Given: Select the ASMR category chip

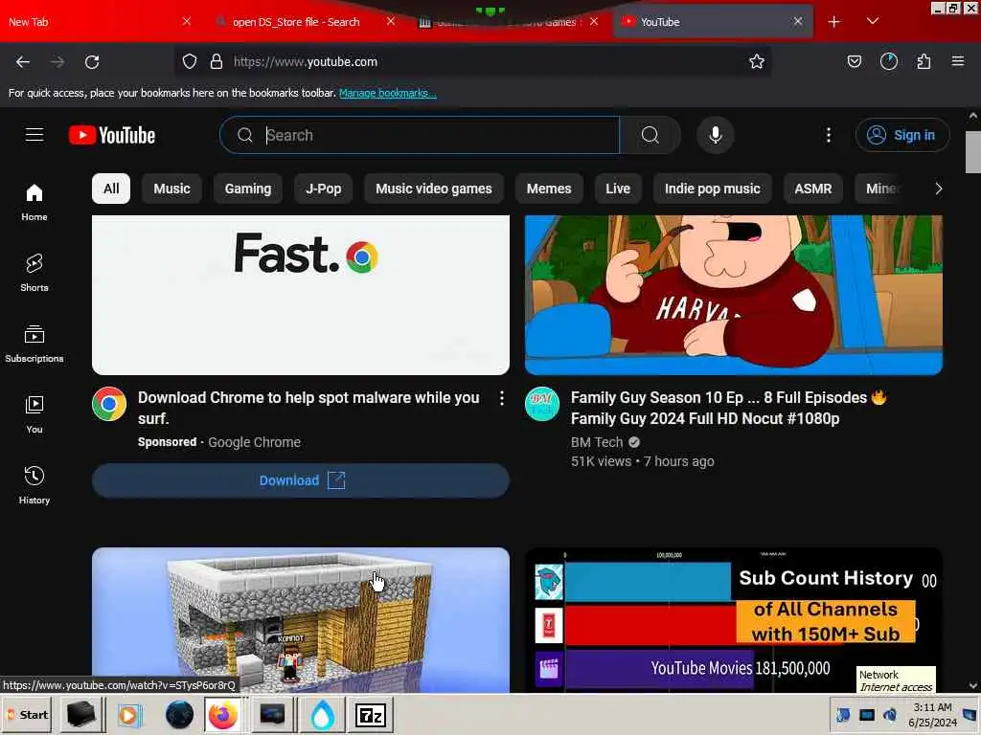Looking at the screenshot, I should pos(813,189).
